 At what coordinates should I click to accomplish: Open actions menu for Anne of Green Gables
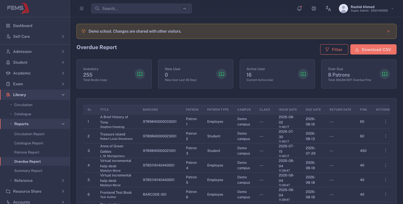[x=385, y=151]
